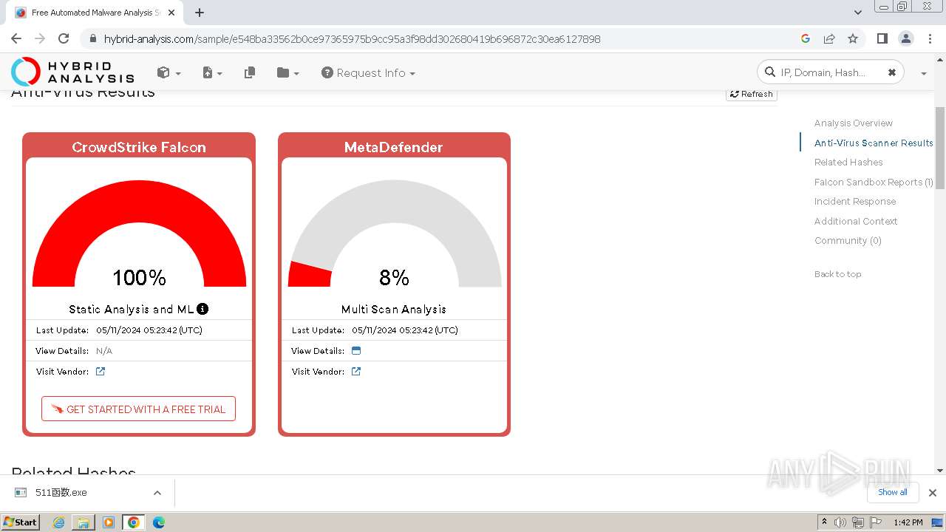Go to Analysis Overview section

[x=853, y=123]
